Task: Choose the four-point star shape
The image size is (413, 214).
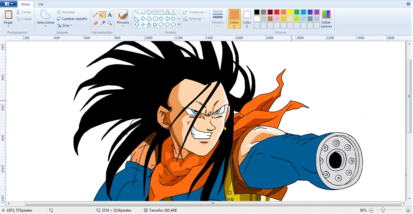Action: 143,25
